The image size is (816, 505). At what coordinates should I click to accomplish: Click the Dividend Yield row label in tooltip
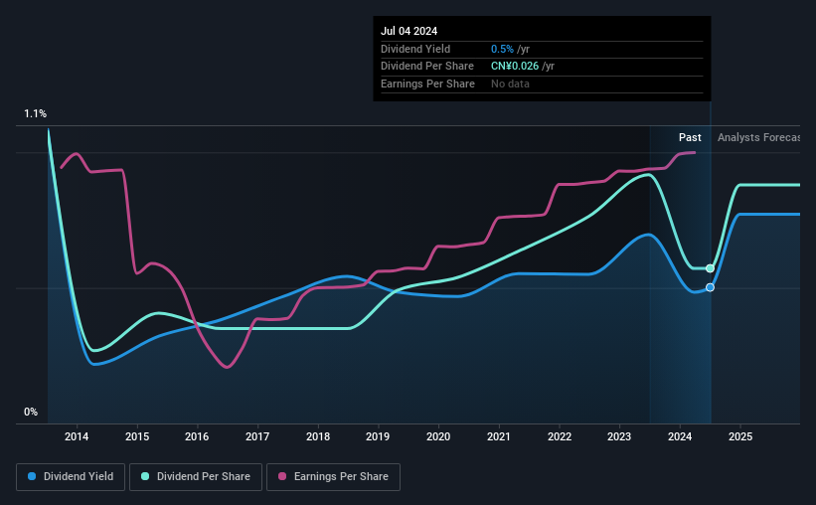pos(415,49)
